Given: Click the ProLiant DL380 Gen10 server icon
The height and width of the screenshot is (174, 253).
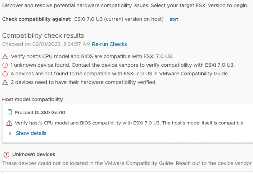Looking at the screenshot, I should pos(10,112).
